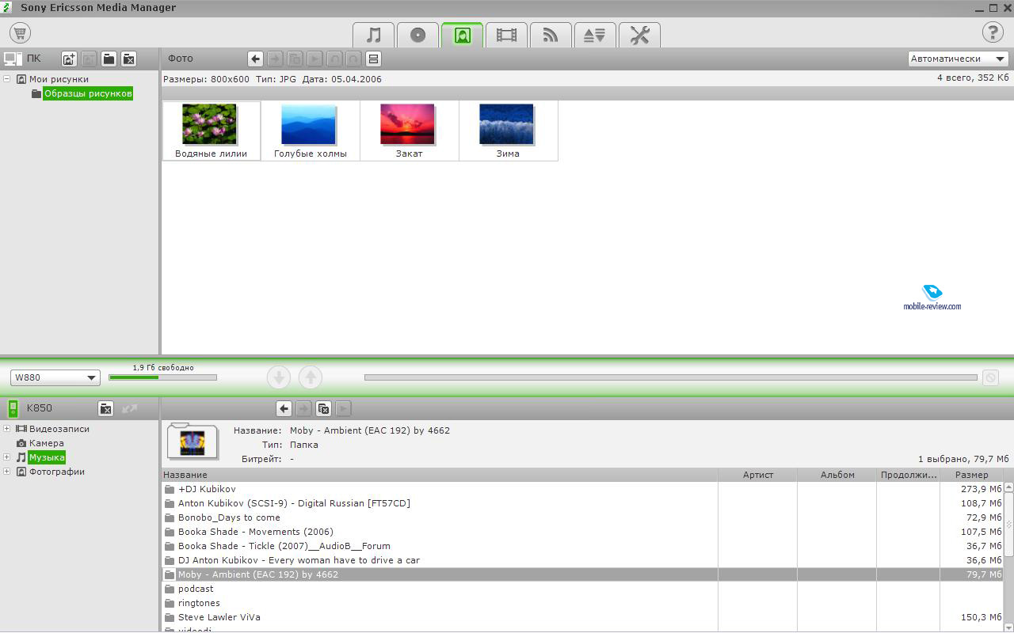Expand the Видеозаписи tree node
Screen dimensions: 1014x633
[x=7, y=429]
